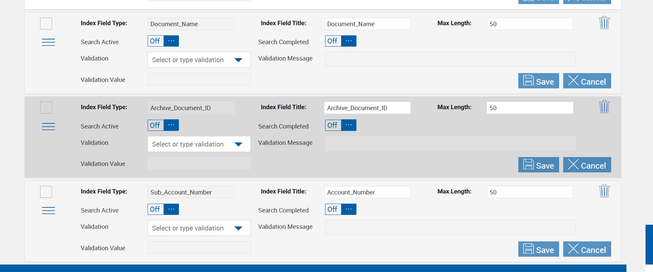
Task: Toggle Search Active for Document_Name
Action: (163, 41)
